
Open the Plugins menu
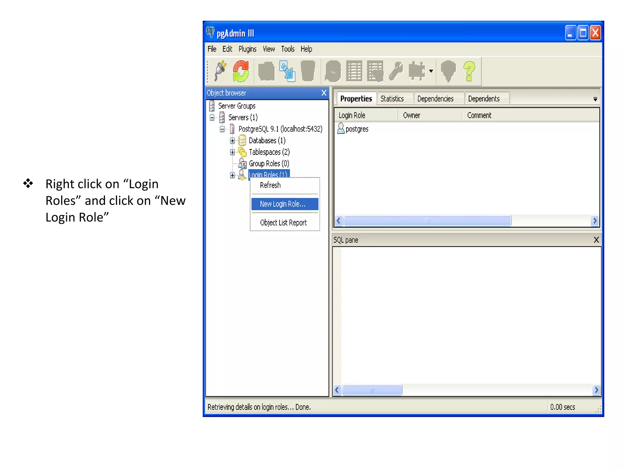click(x=247, y=49)
